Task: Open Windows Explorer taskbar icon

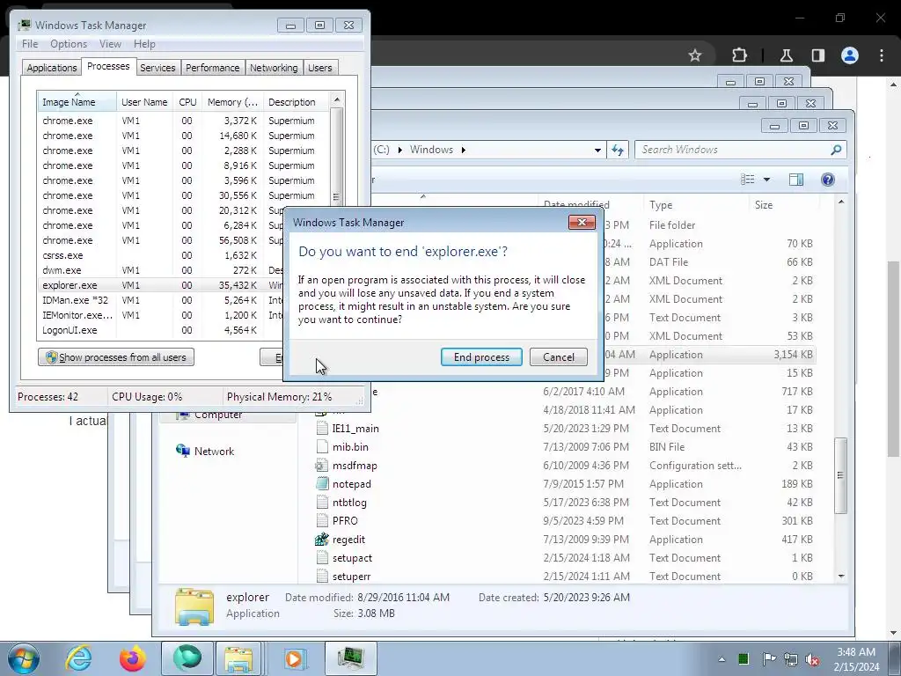Action: pyautogui.click(x=239, y=658)
